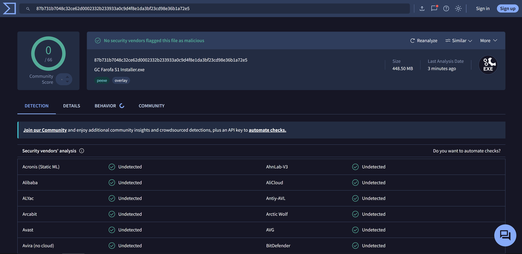Click the search magnifier icon
Screen dimensions: 522x254
[x=28, y=9]
